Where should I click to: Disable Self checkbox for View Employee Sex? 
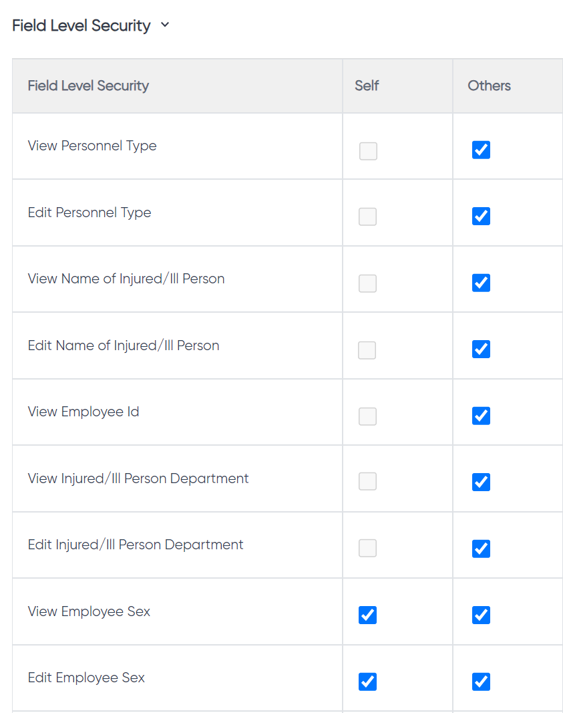367,615
